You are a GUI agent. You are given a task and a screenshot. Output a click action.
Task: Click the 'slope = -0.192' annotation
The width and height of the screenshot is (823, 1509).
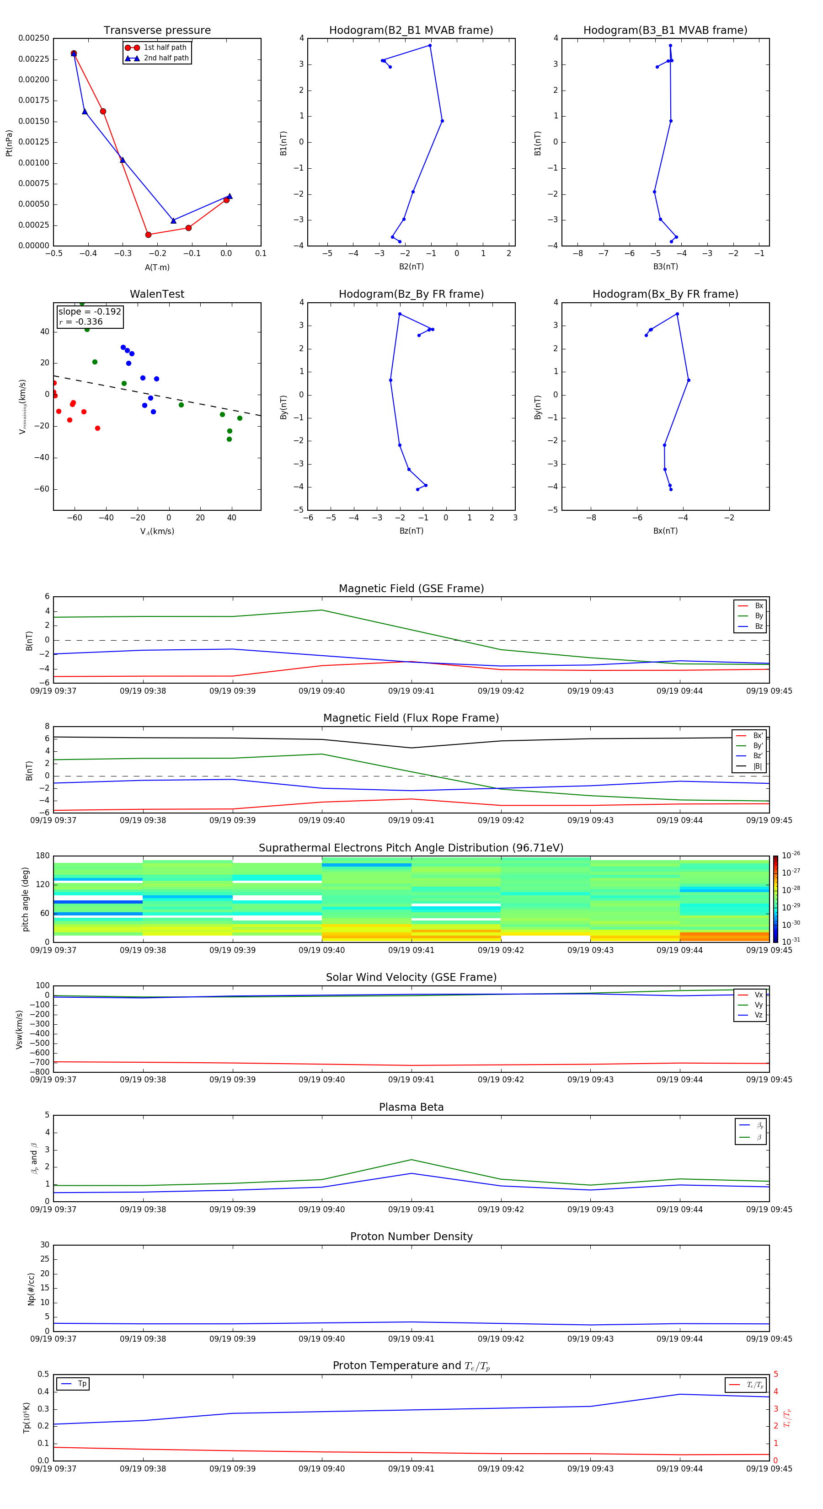coord(90,312)
